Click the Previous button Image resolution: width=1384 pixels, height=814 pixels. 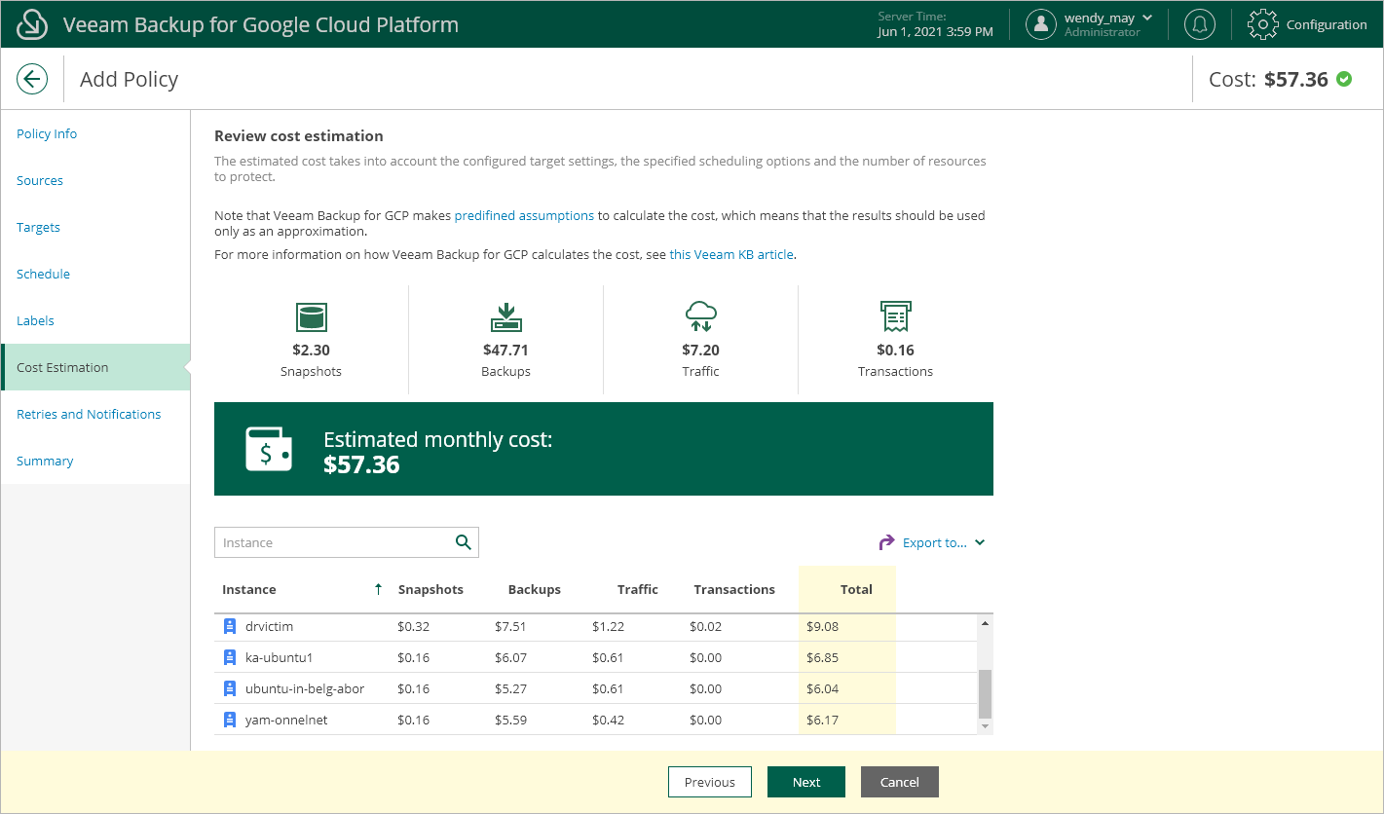[709, 782]
